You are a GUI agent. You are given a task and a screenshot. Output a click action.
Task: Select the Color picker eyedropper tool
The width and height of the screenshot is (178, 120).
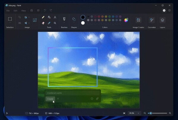click(x=49, y=23)
